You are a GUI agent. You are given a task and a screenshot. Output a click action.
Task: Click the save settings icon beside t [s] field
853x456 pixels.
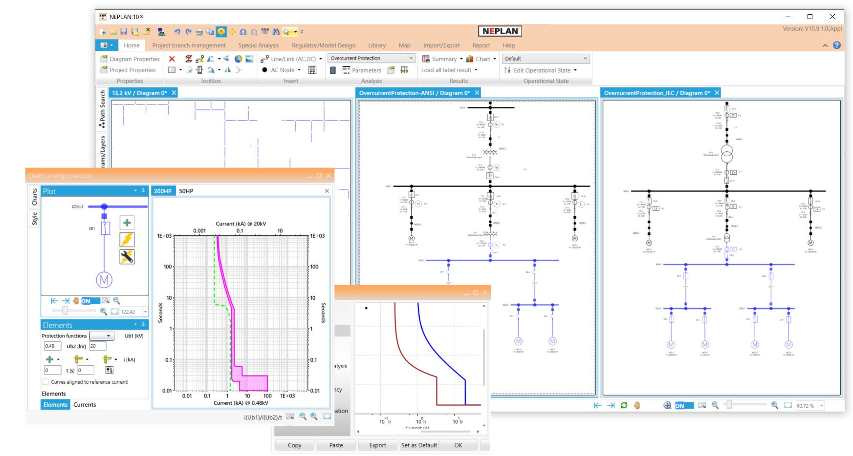pyautogui.click(x=109, y=371)
